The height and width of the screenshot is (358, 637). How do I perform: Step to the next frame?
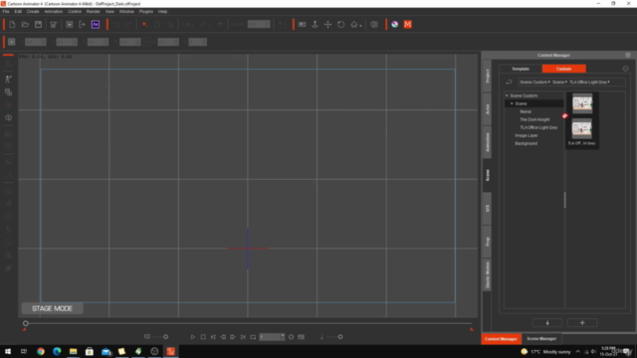[233, 337]
